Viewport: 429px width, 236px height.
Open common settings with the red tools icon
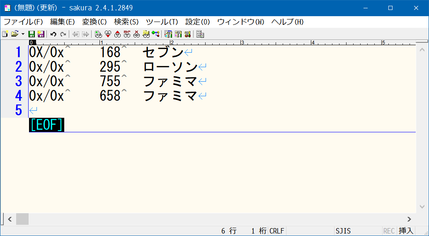(x=187, y=34)
